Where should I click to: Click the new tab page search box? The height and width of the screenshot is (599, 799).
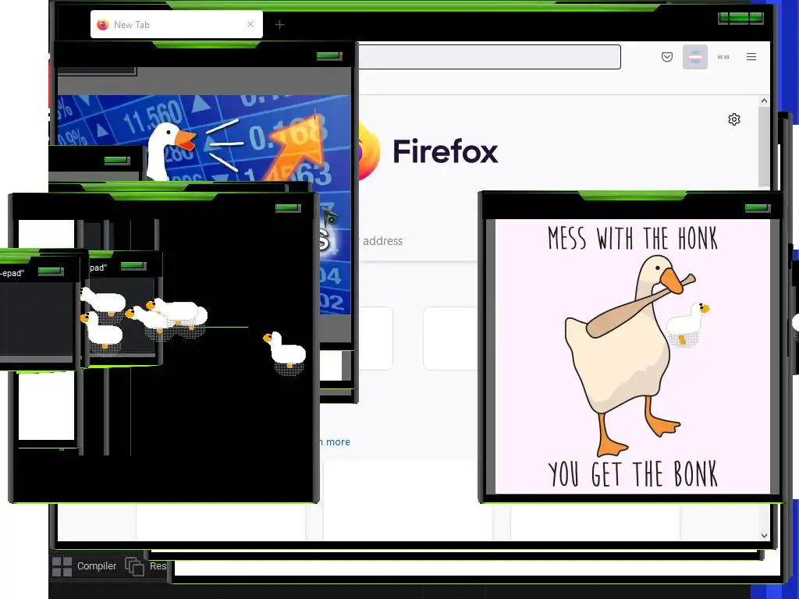tap(418, 241)
